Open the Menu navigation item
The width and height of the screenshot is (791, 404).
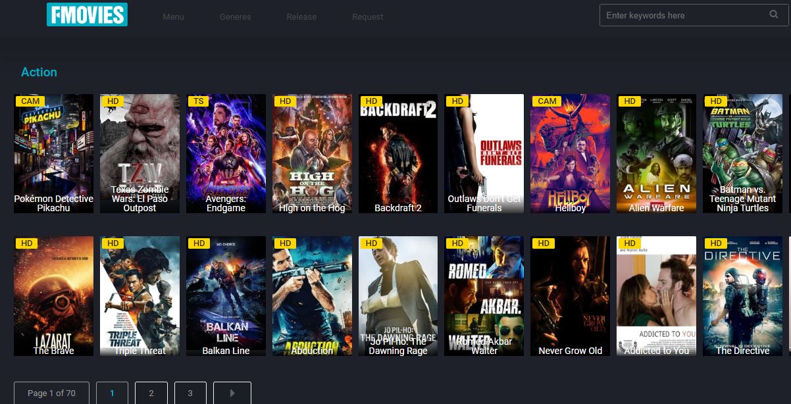[173, 17]
